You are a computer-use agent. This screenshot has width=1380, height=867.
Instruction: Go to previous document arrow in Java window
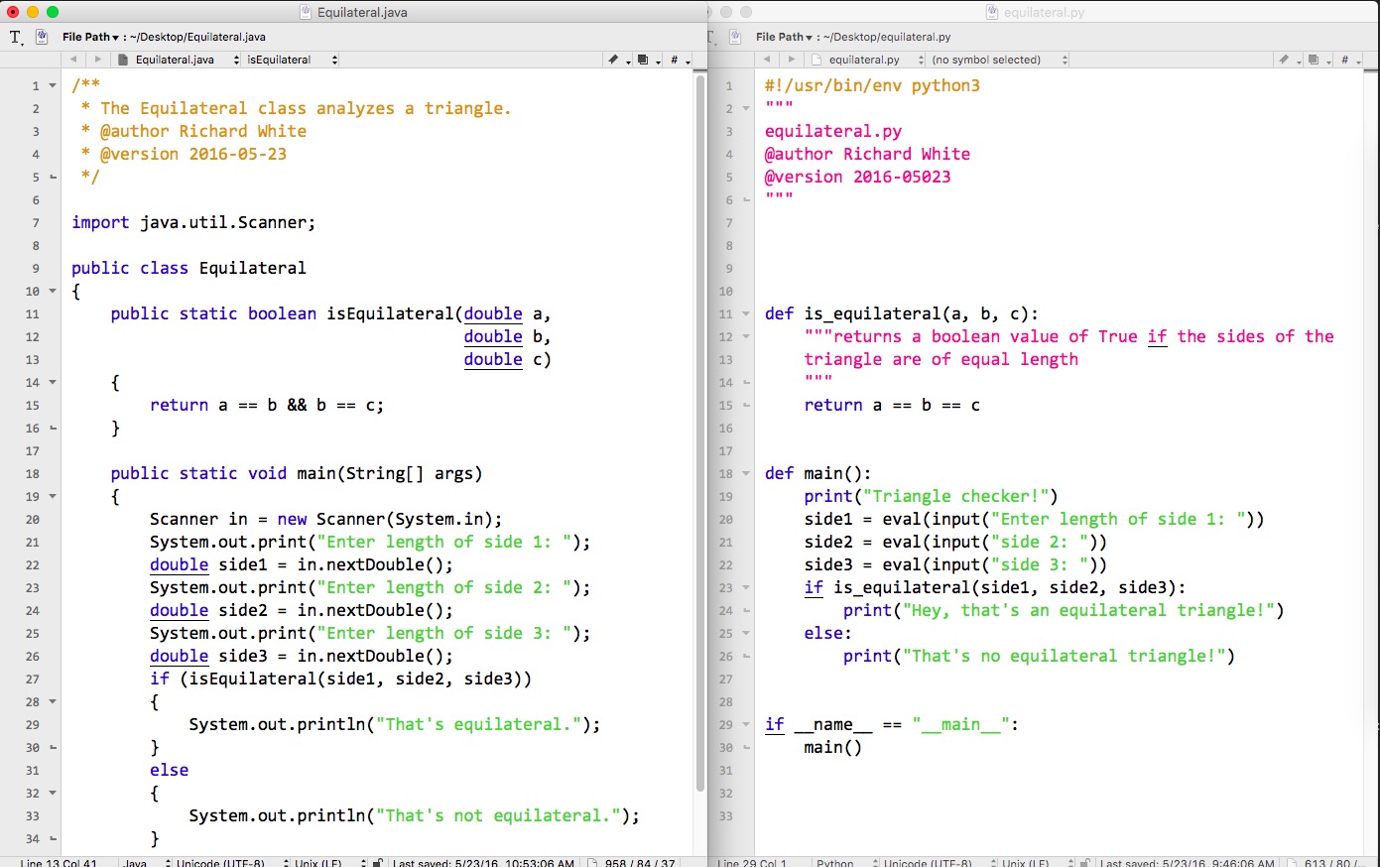point(73,60)
